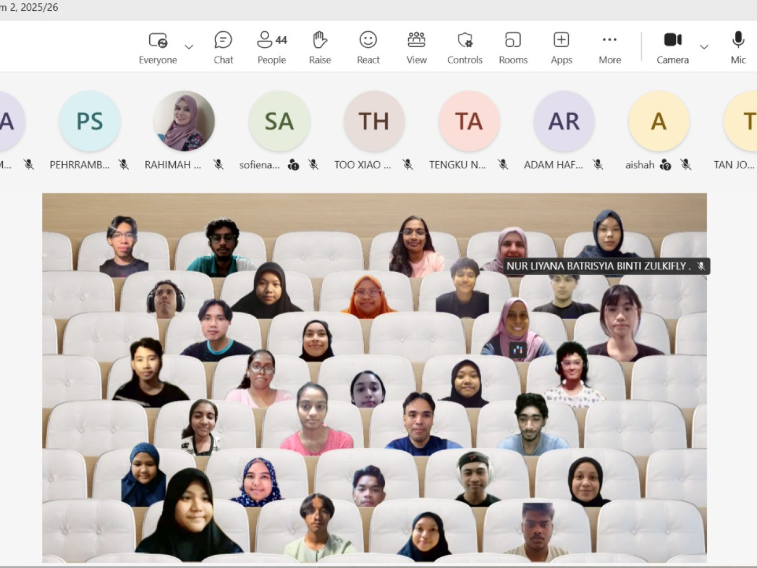This screenshot has width=757, height=568.
Task: Expand the Camera options dropdown arrow
Action: [x=704, y=47]
